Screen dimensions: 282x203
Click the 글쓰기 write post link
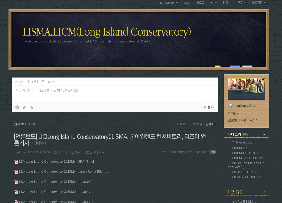click(x=233, y=121)
